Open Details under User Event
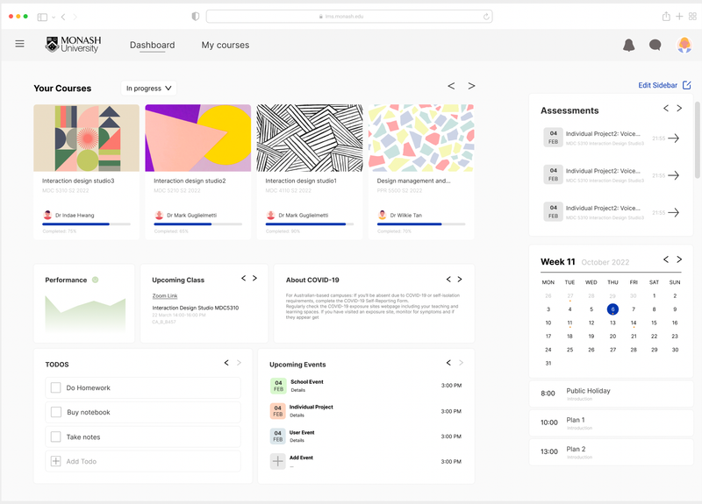This screenshot has width=702, height=504. pyautogui.click(x=297, y=441)
